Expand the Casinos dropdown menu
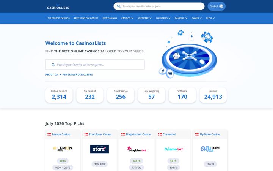273x171 pixels. [127, 18]
